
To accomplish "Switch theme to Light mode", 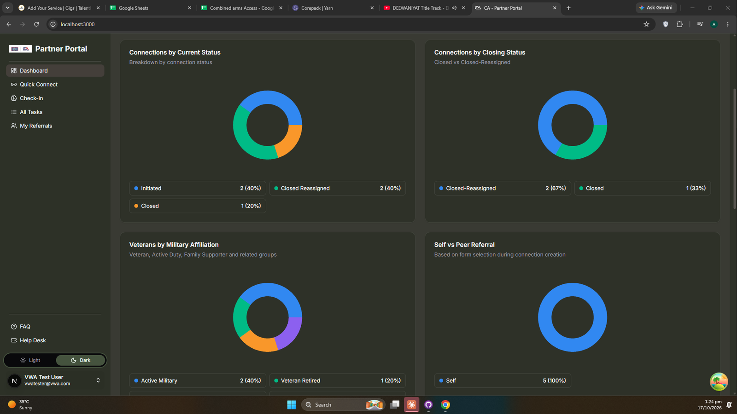I will point(30,360).
